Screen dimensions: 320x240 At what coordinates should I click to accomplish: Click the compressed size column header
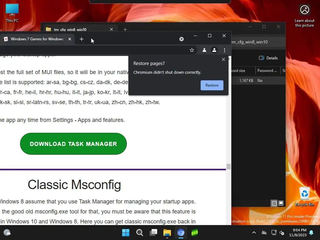(x=243, y=71)
